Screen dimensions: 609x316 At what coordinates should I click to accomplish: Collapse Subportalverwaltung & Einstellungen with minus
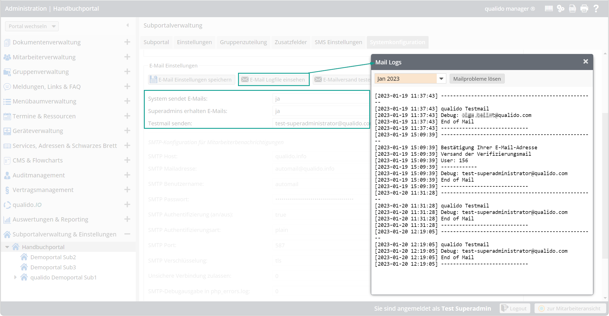pyautogui.click(x=127, y=234)
